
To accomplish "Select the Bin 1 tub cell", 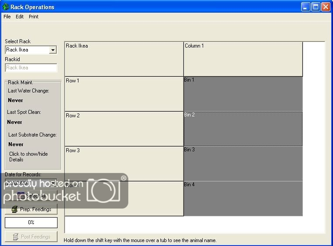I will pos(243,94).
